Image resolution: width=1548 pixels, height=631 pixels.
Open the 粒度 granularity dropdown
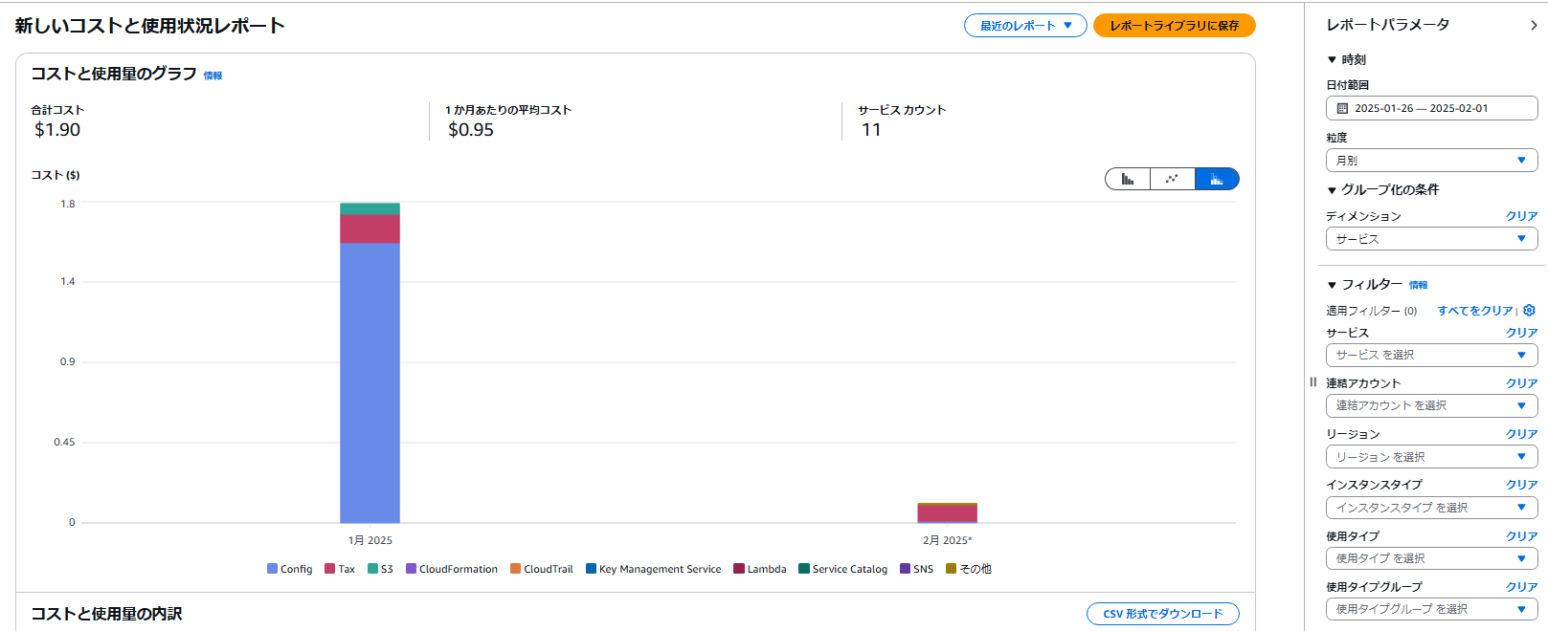[x=1431, y=161]
